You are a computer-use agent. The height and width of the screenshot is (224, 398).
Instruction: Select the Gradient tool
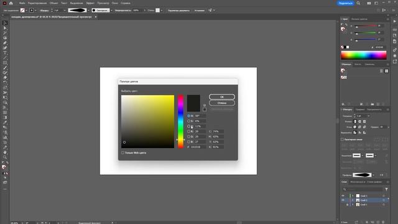coord(5,118)
